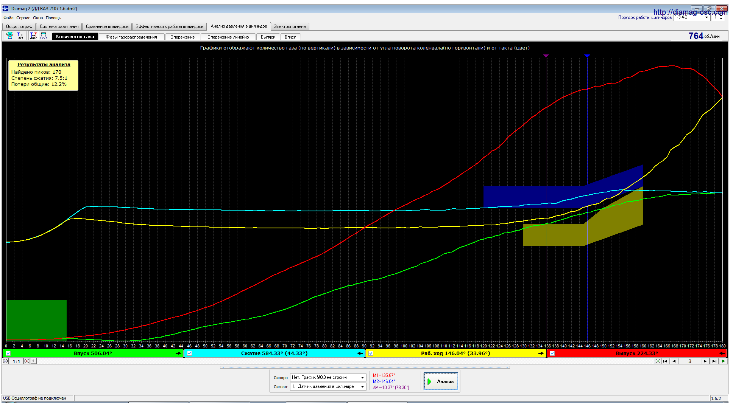Image resolution: width=733 pixels, height=403 pixels.
Task: Open the Сервис menu
Action: pos(23,18)
